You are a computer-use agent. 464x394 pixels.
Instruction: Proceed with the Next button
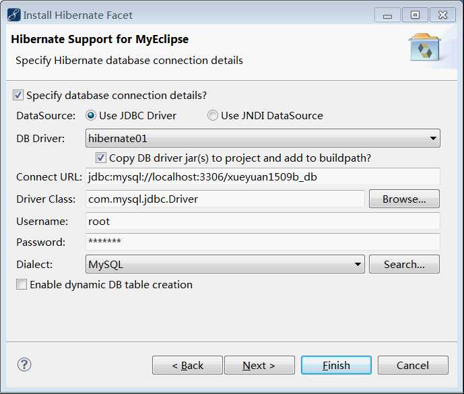coord(259,365)
